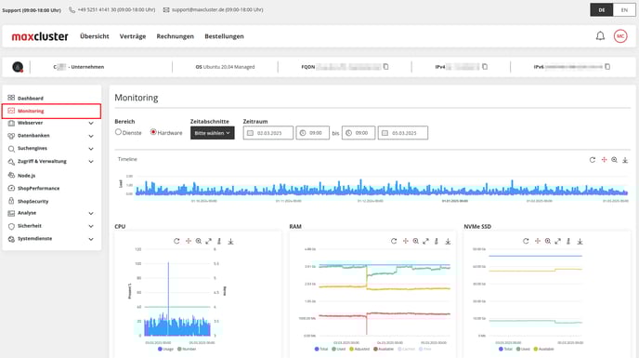Toggle Used series in RAM legend
This screenshot has width=639, height=358.
(339, 349)
